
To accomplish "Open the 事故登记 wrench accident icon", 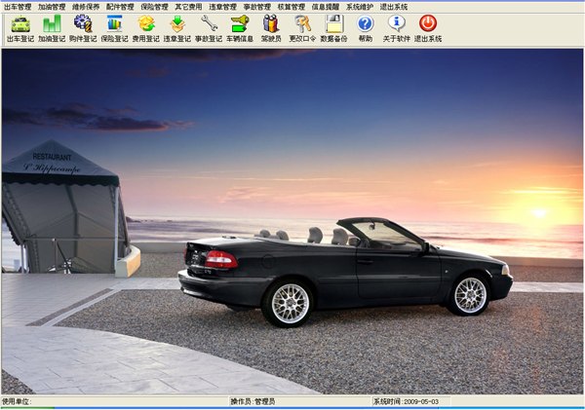I will tap(209, 28).
